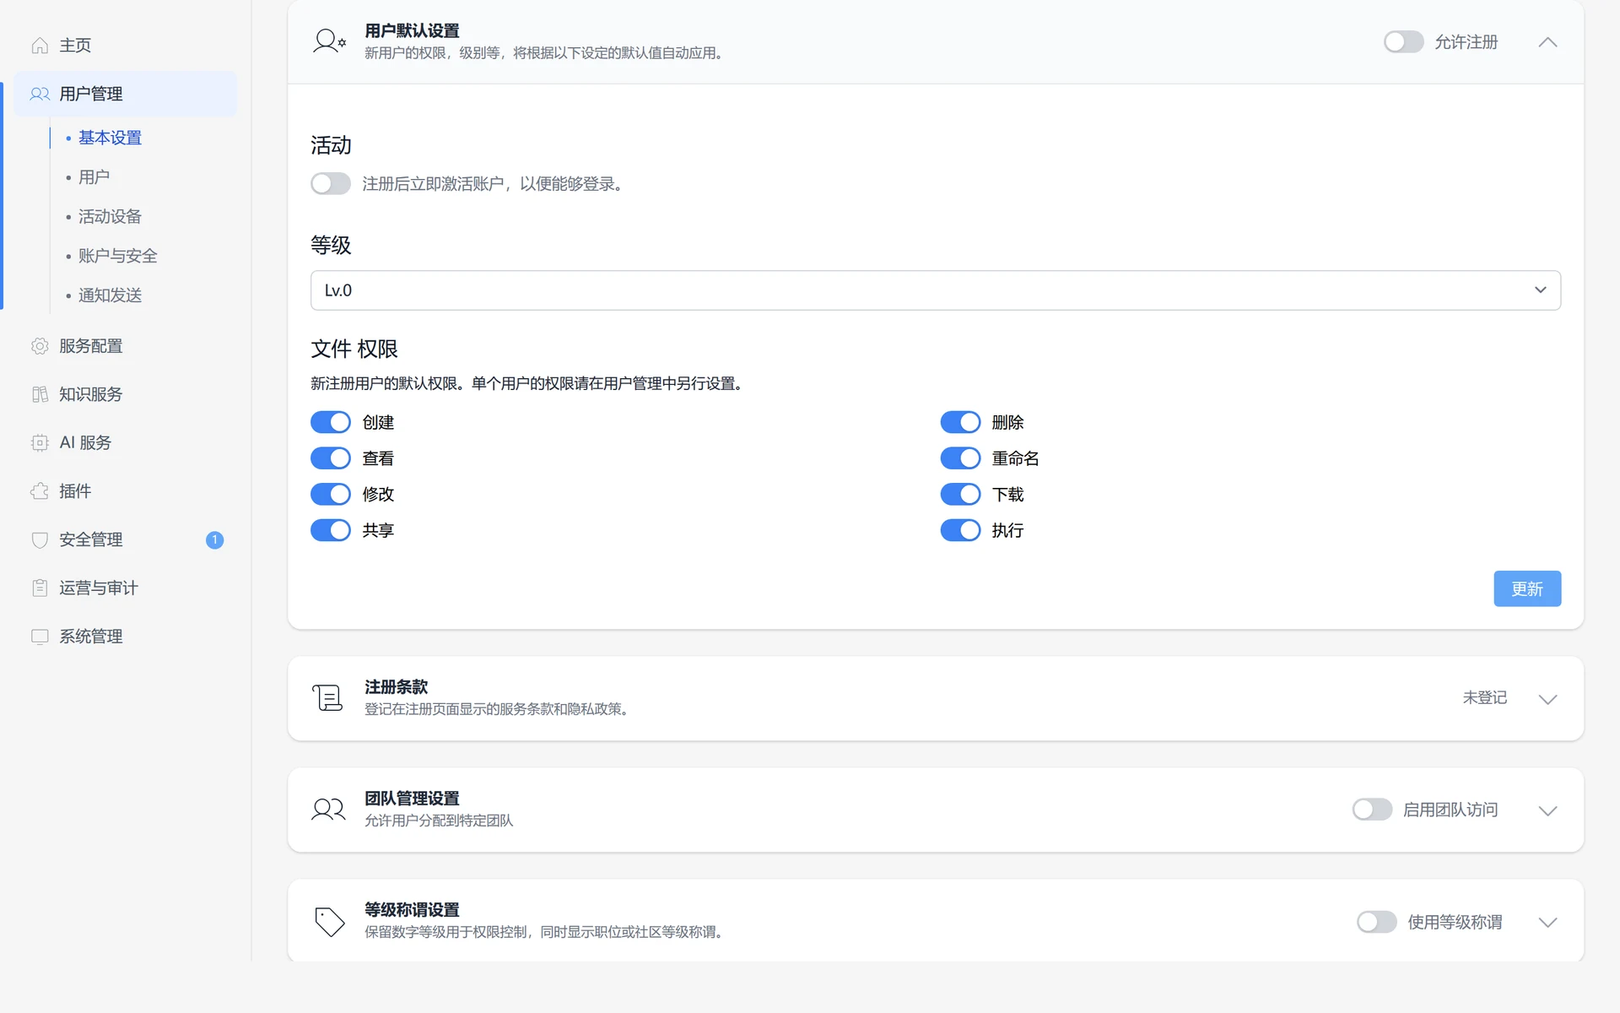Toggle 注册后立即激活账户 switch

(x=331, y=183)
